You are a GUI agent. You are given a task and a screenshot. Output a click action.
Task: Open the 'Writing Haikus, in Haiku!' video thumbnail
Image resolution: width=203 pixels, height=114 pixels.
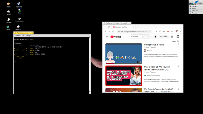tap(124, 53)
